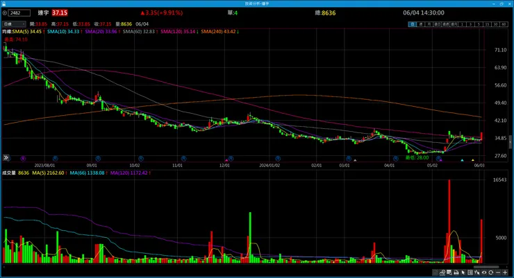Click the yellow triangle marker near 06/03
This screenshot has width=514, height=278.
(x=472, y=160)
